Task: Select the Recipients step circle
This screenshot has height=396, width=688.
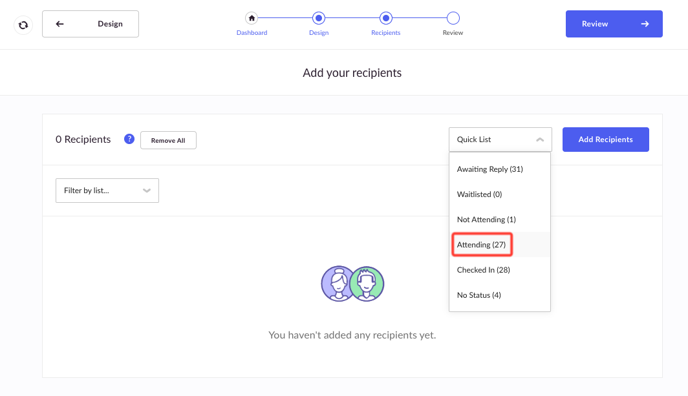Action: [x=385, y=18]
